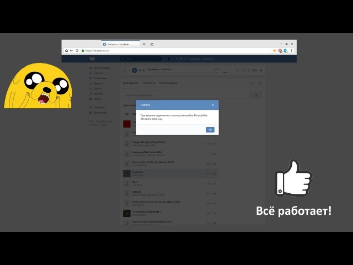353x265 pixels.
Task: Click the tab list icon next to new tab
Action: pyautogui.click(x=152, y=44)
